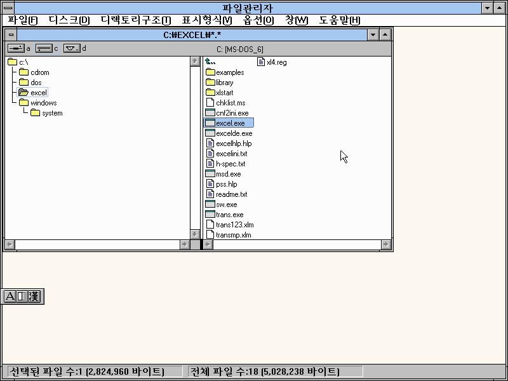
Task: Maximize the C:\EXCEL child window
Action: click(385, 35)
